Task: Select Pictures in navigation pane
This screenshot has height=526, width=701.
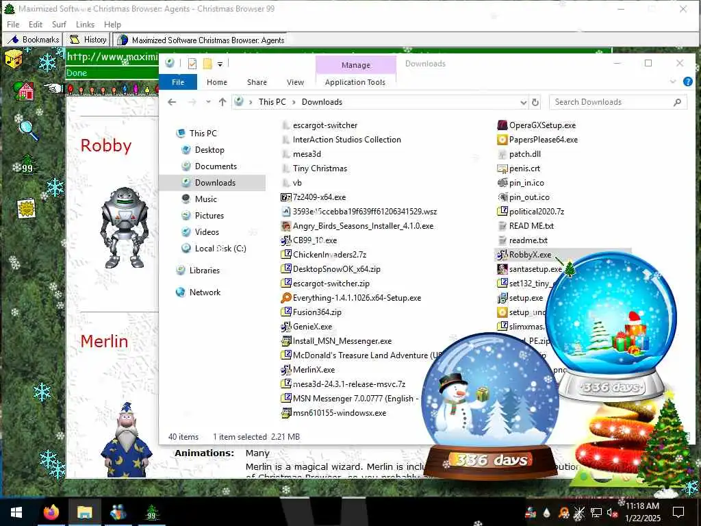Action: click(x=209, y=216)
